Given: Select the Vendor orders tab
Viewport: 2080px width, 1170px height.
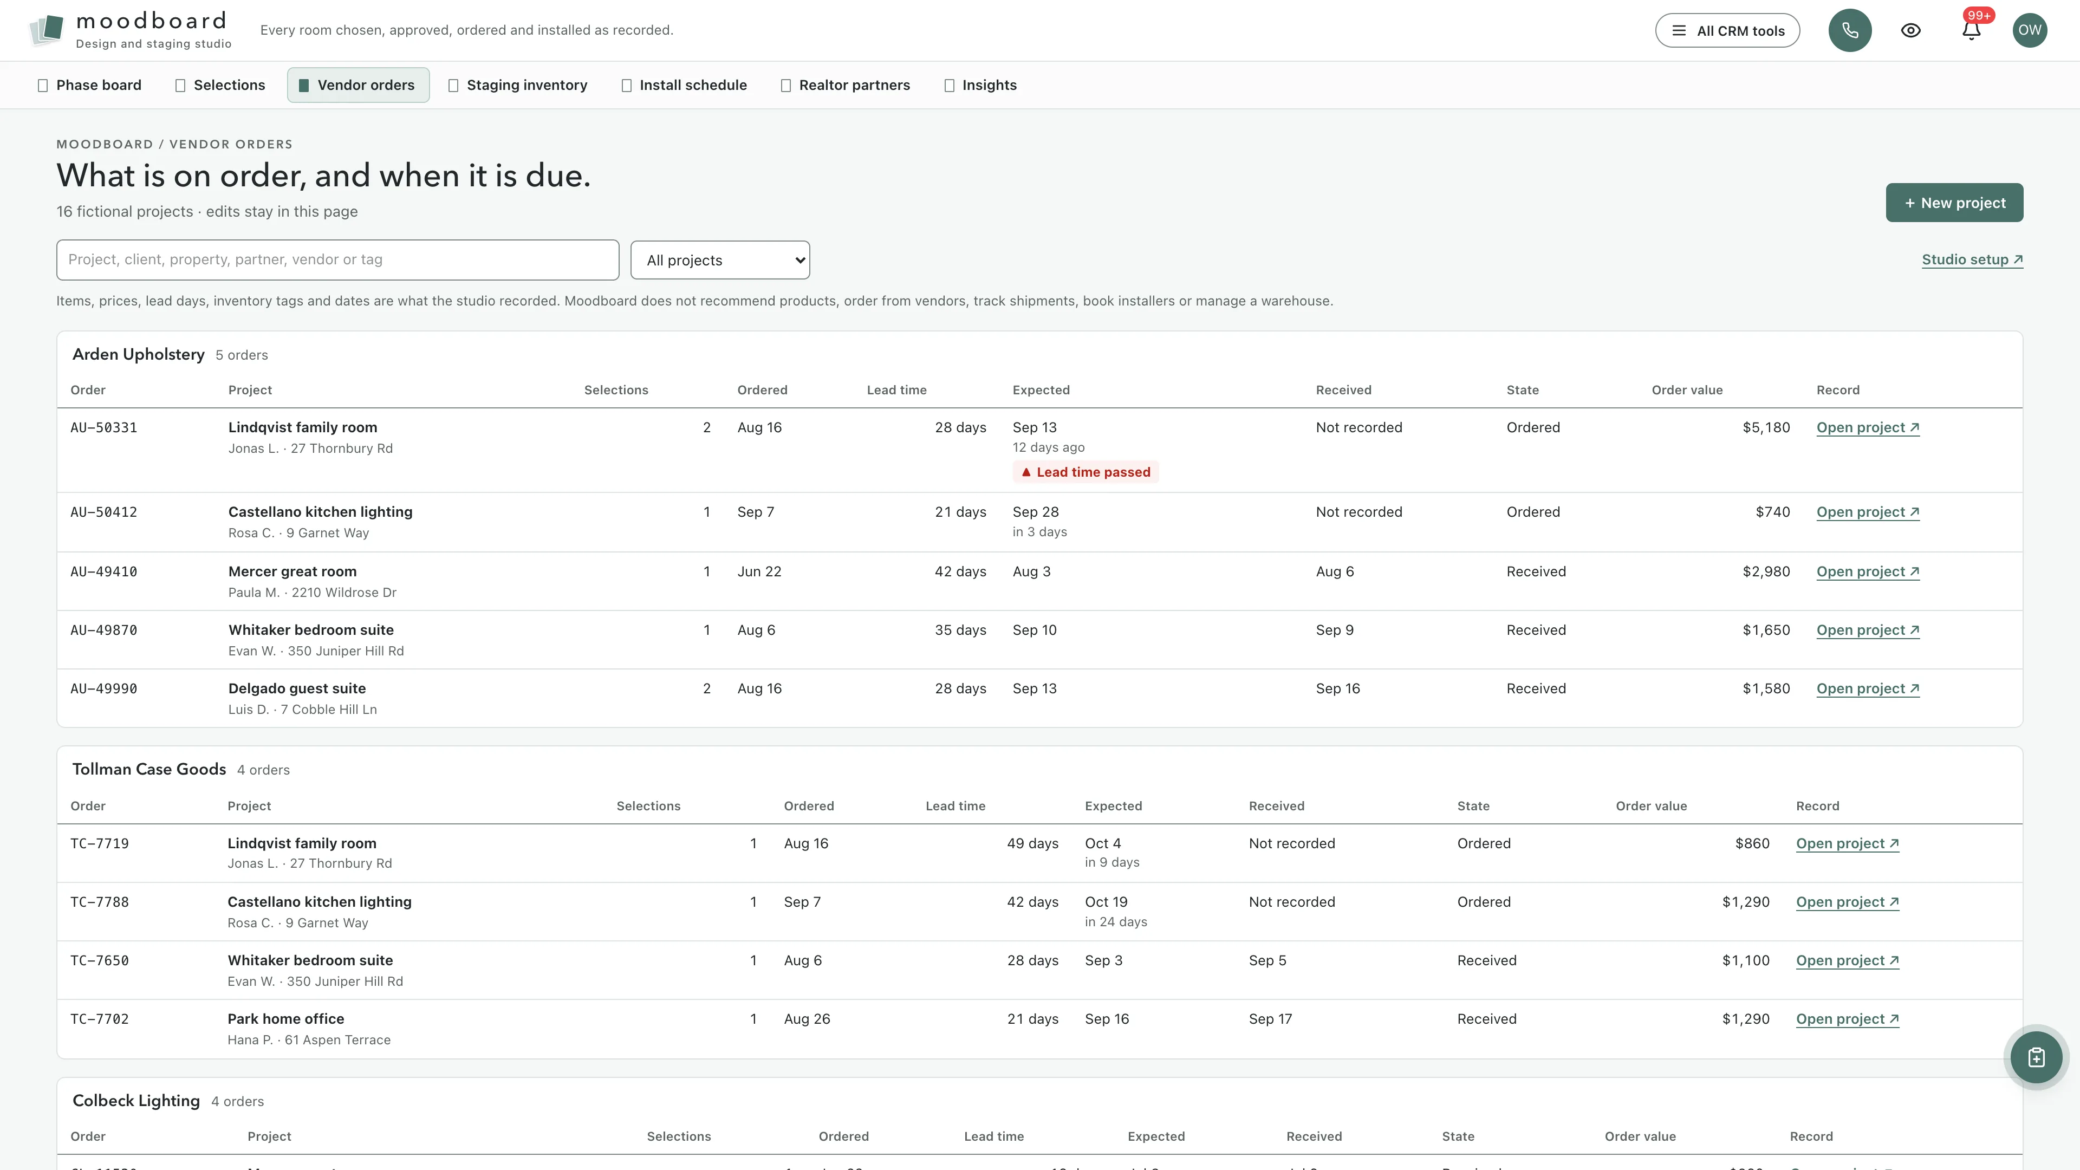Looking at the screenshot, I should tap(357, 85).
